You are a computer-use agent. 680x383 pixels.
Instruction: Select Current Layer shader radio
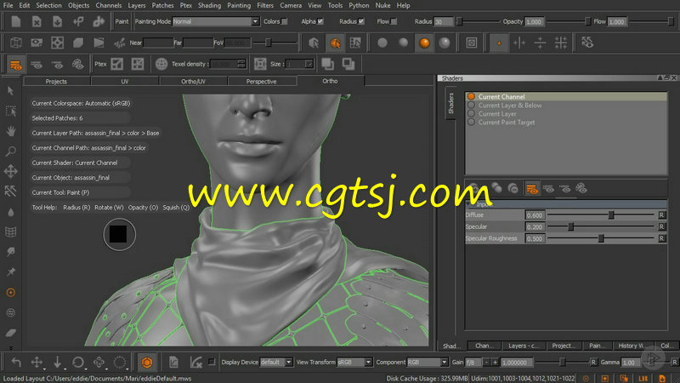(471, 114)
